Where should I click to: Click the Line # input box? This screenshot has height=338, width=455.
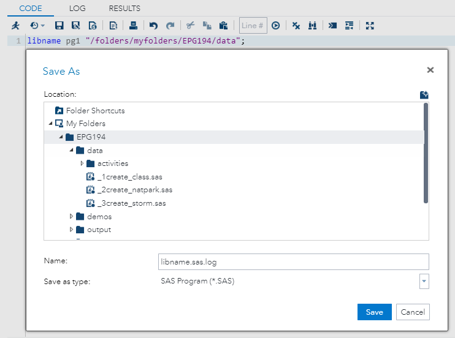click(x=253, y=26)
